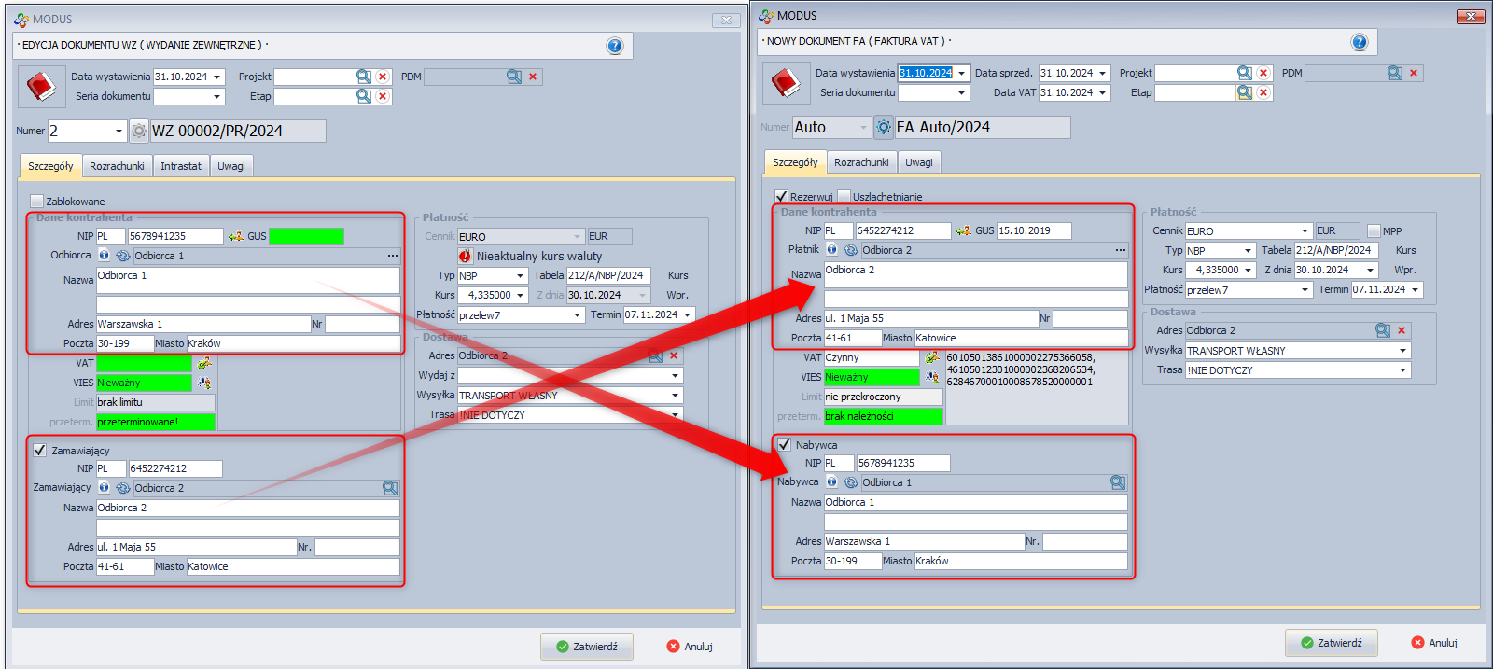
Task: Click the Projekt search icon in WZ window
Action: coord(364,77)
